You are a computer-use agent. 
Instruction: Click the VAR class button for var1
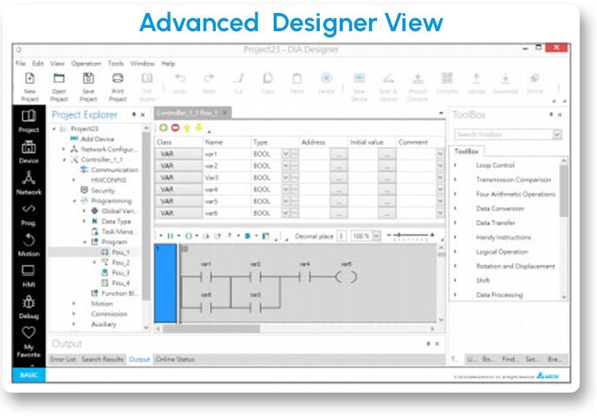[x=178, y=154]
